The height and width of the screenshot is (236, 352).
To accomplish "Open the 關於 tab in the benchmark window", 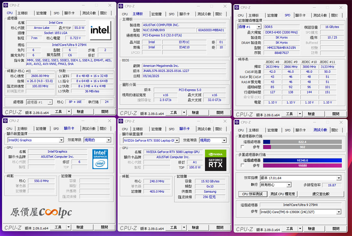I will coord(335,130).
